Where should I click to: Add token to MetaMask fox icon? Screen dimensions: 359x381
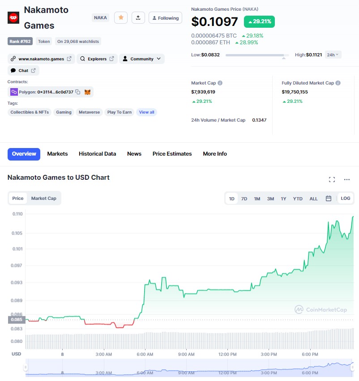[x=87, y=92]
